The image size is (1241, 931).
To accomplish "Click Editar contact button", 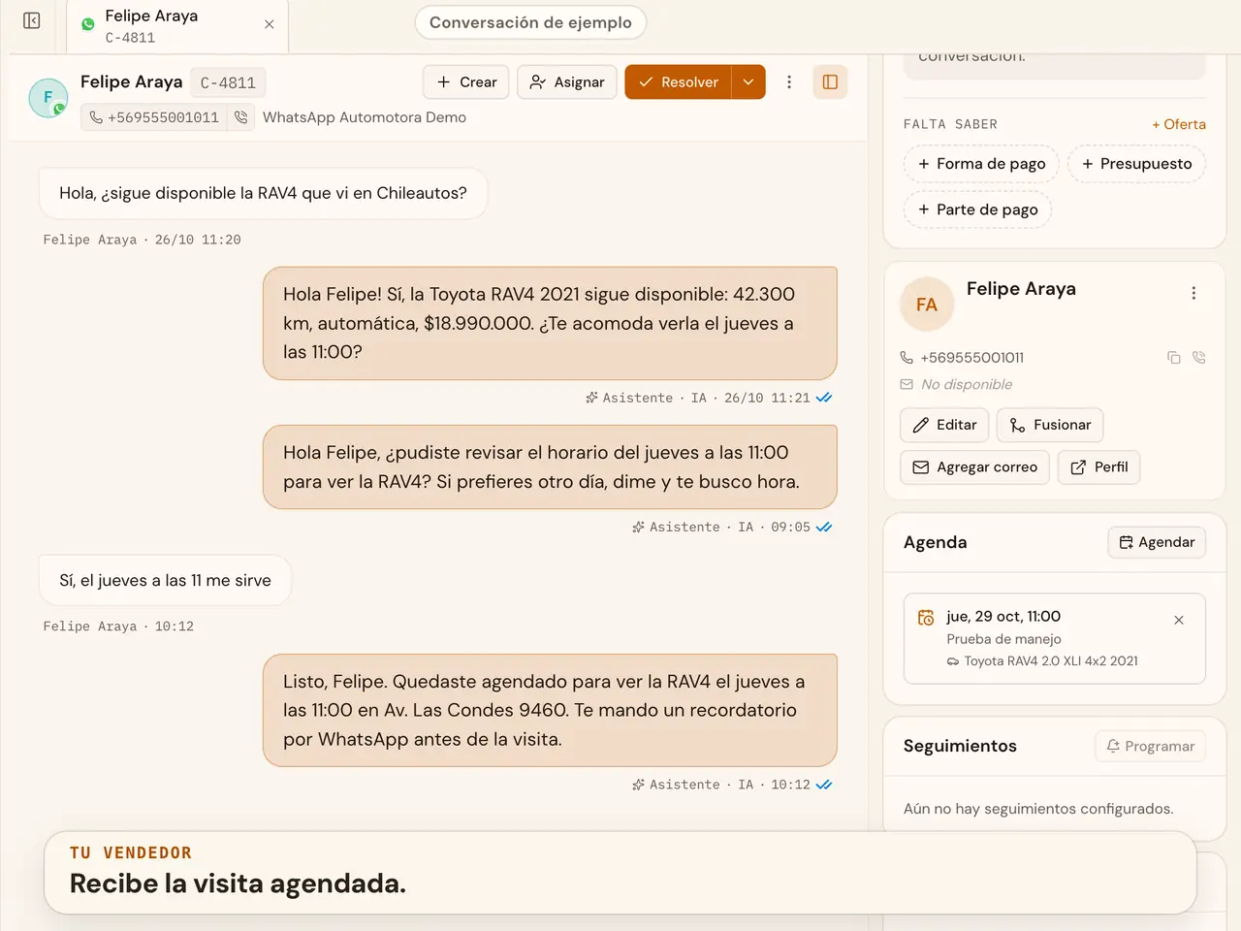I will pos(944,425).
